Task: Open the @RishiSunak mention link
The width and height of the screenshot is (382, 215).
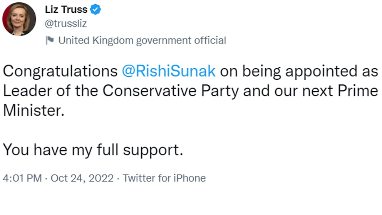Action: pos(169,71)
